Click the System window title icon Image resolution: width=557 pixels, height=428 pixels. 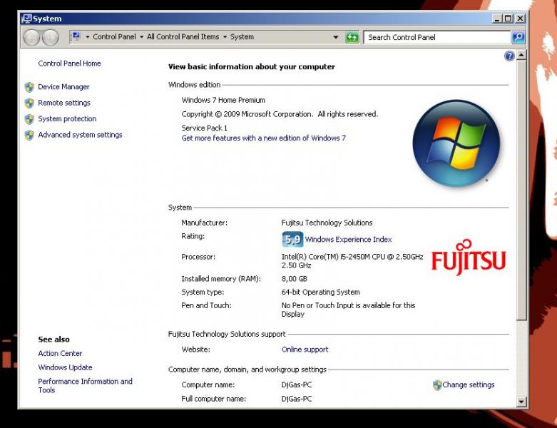[x=26, y=19]
